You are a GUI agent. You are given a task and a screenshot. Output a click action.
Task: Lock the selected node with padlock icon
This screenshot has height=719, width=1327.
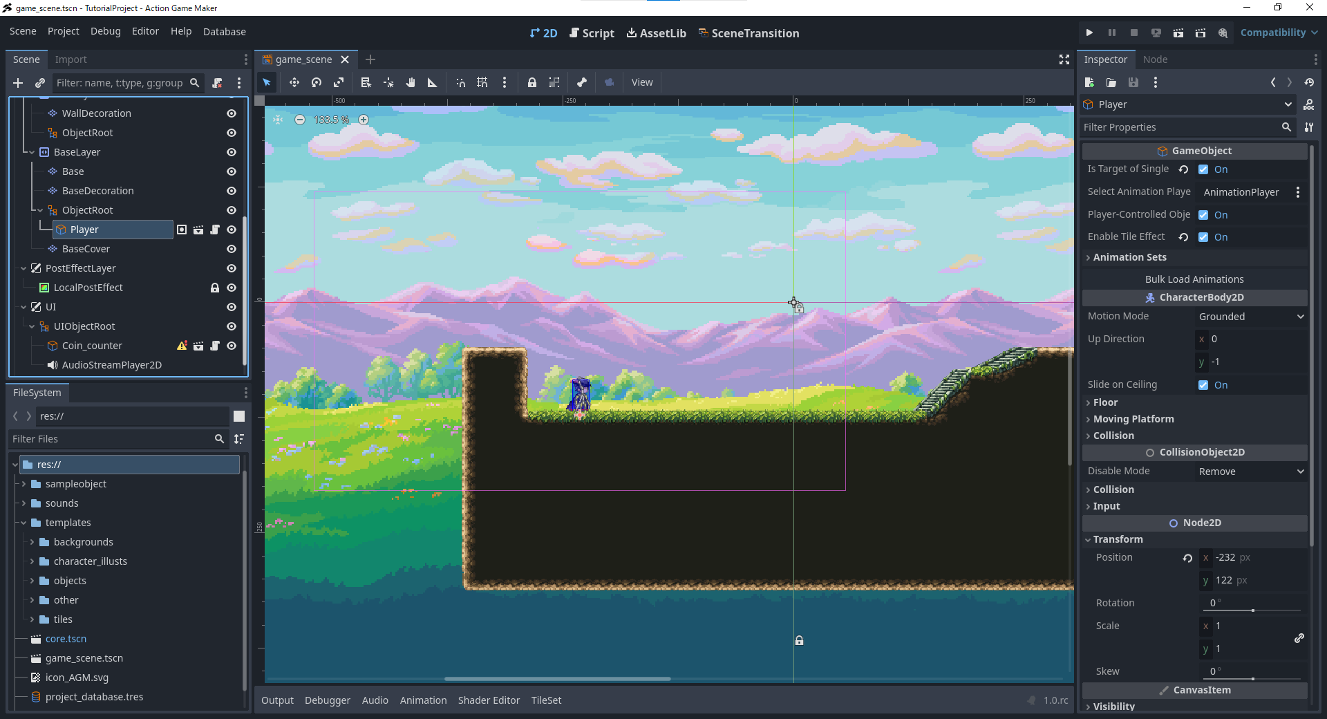(x=532, y=82)
